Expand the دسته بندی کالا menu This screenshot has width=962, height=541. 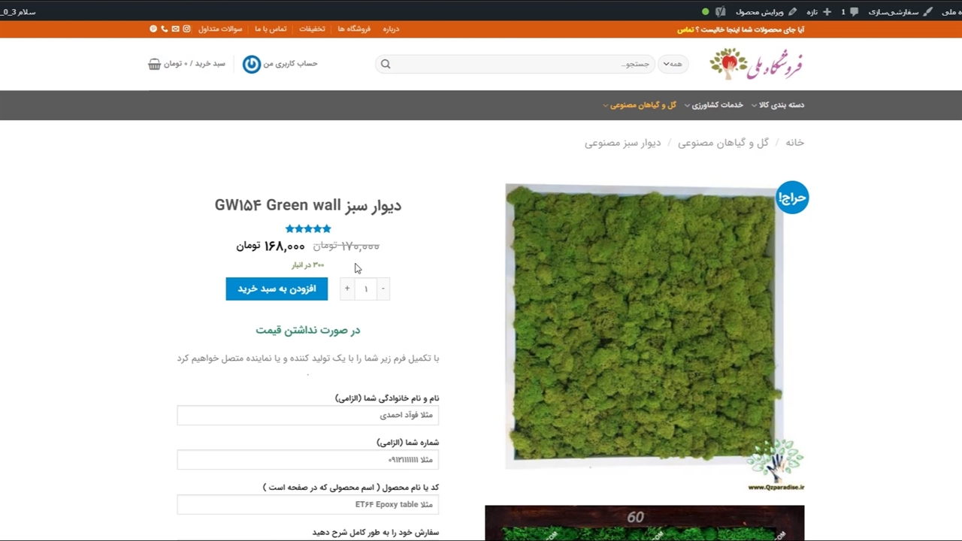[x=781, y=105]
